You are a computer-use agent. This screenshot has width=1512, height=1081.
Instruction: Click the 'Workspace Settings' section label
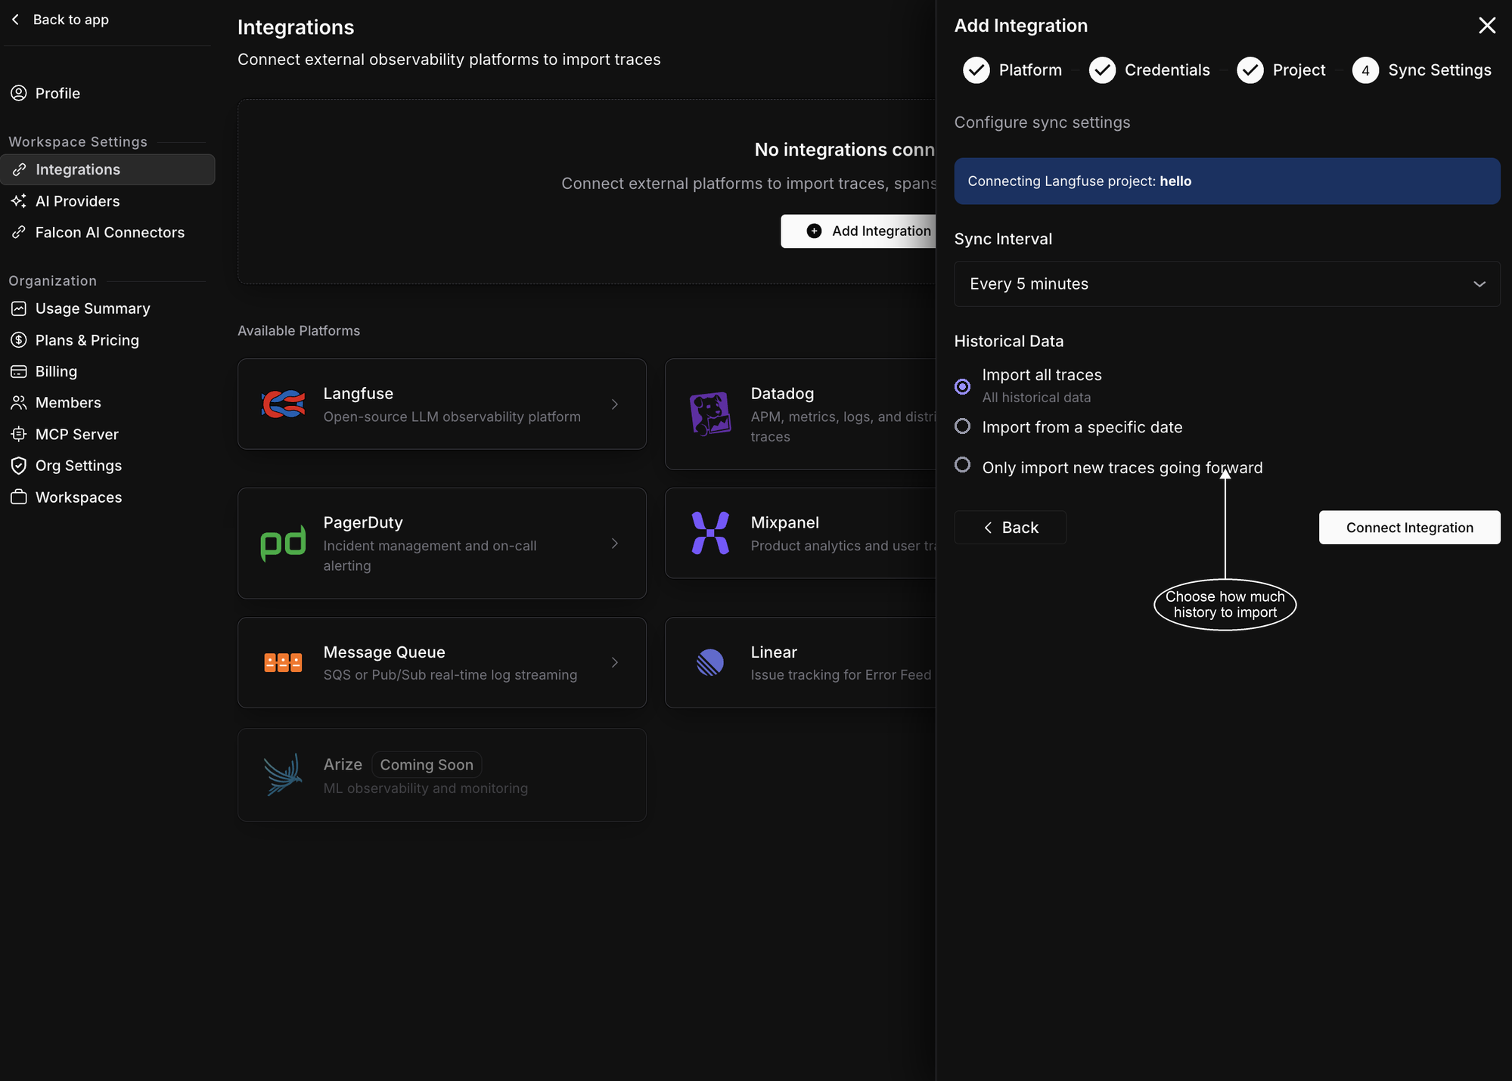pyautogui.click(x=78, y=141)
